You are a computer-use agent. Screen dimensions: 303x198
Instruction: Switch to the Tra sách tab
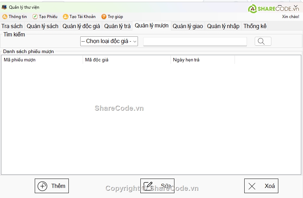tap(12, 26)
